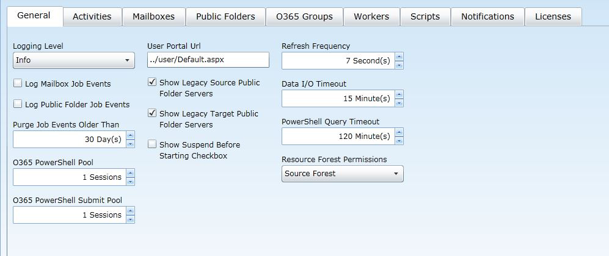609x256 pixels.
Task: Decrease Refresh Frequency with down arrow
Action: (399, 65)
